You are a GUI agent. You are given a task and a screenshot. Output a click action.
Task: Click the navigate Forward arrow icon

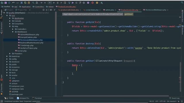45,3
